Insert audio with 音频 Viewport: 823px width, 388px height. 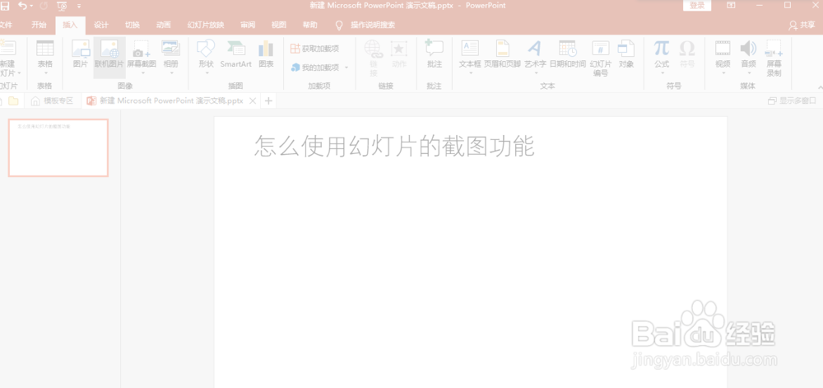(748, 54)
